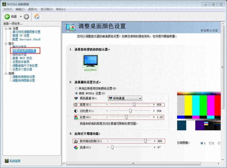Click the 色调 hue slider handle
Viewport: 227px width, 168px height.
pos(112,147)
